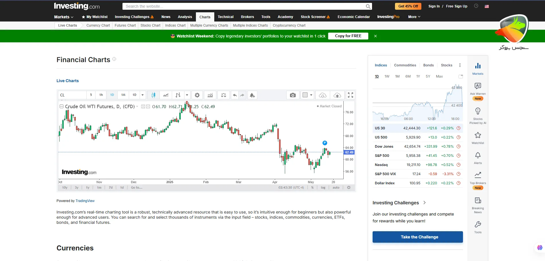The image size is (545, 261).
Task: Save the chart using the cloud upload icon
Action: [337, 95]
